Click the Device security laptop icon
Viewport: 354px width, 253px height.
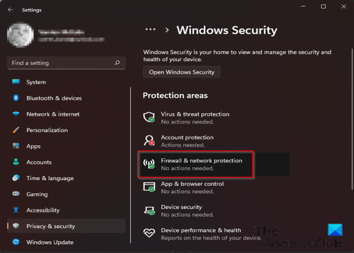click(x=149, y=210)
